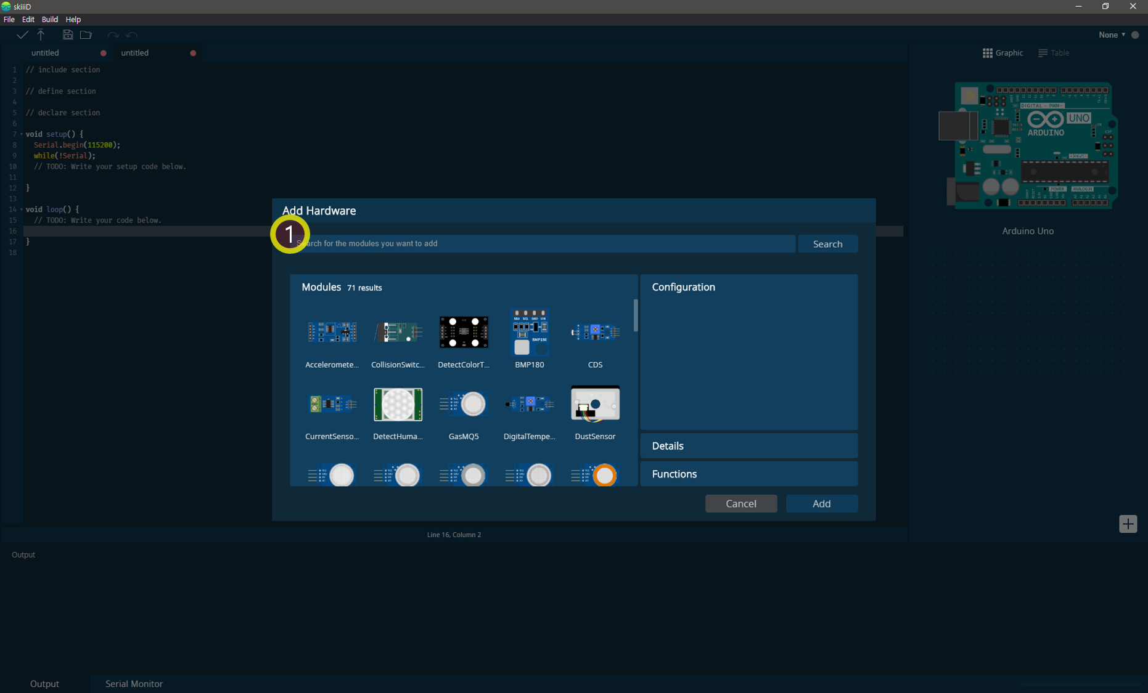1148x693 pixels.
Task: Click the Add button in Add Hardware dialog
Action: pos(821,503)
